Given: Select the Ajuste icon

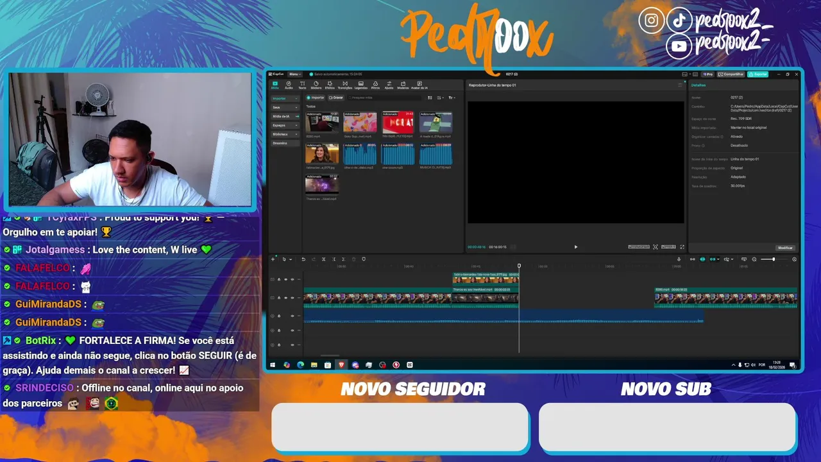Looking at the screenshot, I should point(389,85).
